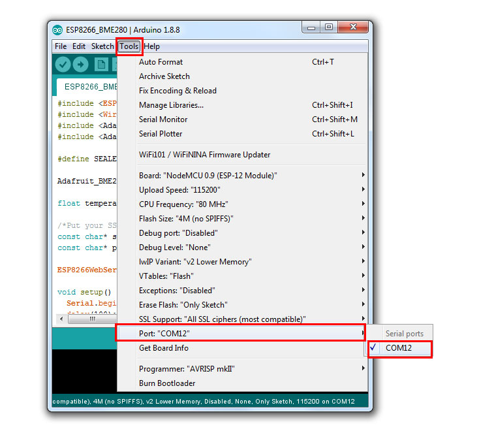Image resolution: width=479 pixels, height=448 pixels.
Task: Expand the SSL Support submenu
Action: click(x=242, y=319)
